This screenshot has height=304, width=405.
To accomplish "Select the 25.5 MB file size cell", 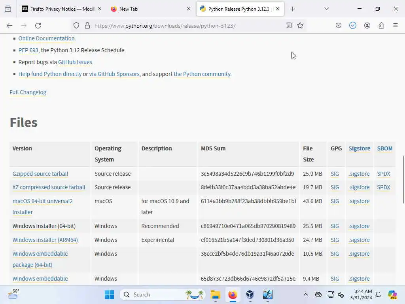I will tap(312, 226).
